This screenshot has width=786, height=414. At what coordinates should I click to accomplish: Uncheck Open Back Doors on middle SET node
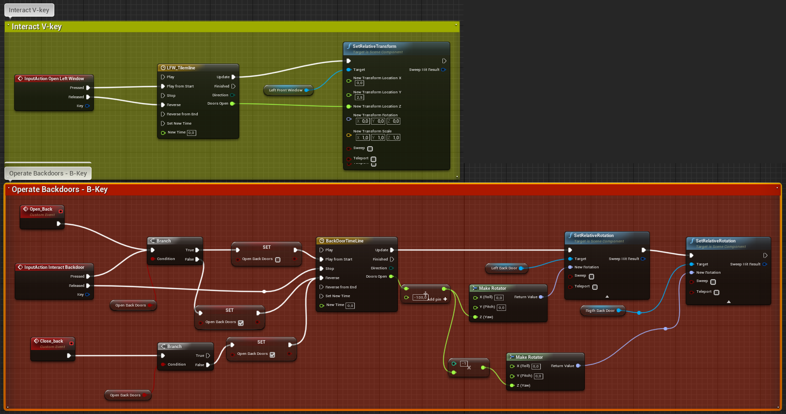(x=241, y=323)
